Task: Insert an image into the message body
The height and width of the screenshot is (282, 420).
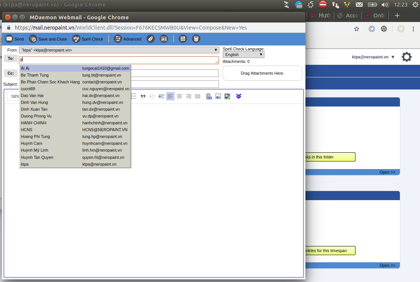Action: [218, 96]
